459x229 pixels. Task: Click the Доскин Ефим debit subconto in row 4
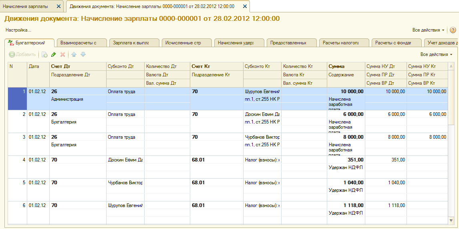pos(125,160)
